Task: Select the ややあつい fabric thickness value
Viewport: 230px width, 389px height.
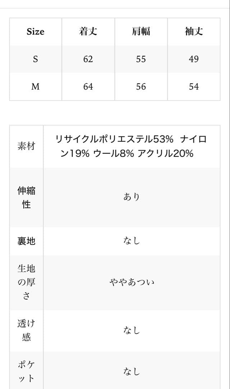Action: [132, 282]
